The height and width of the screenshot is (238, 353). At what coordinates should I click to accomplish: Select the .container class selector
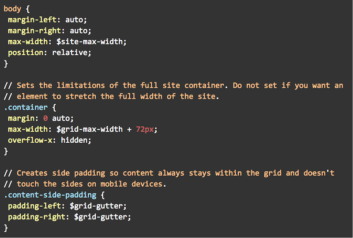(x=26, y=107)
